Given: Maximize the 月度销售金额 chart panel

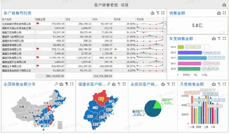Looking at the screenshot, I should [x=224, y=84].
